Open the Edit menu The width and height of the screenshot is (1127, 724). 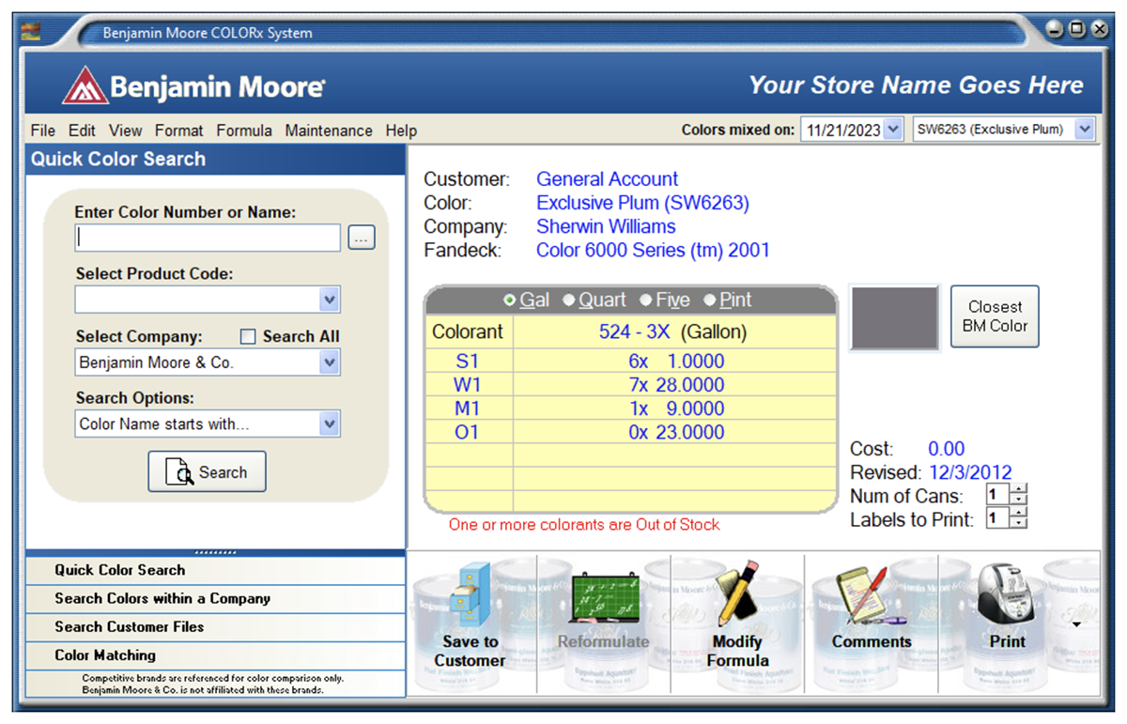82,131
